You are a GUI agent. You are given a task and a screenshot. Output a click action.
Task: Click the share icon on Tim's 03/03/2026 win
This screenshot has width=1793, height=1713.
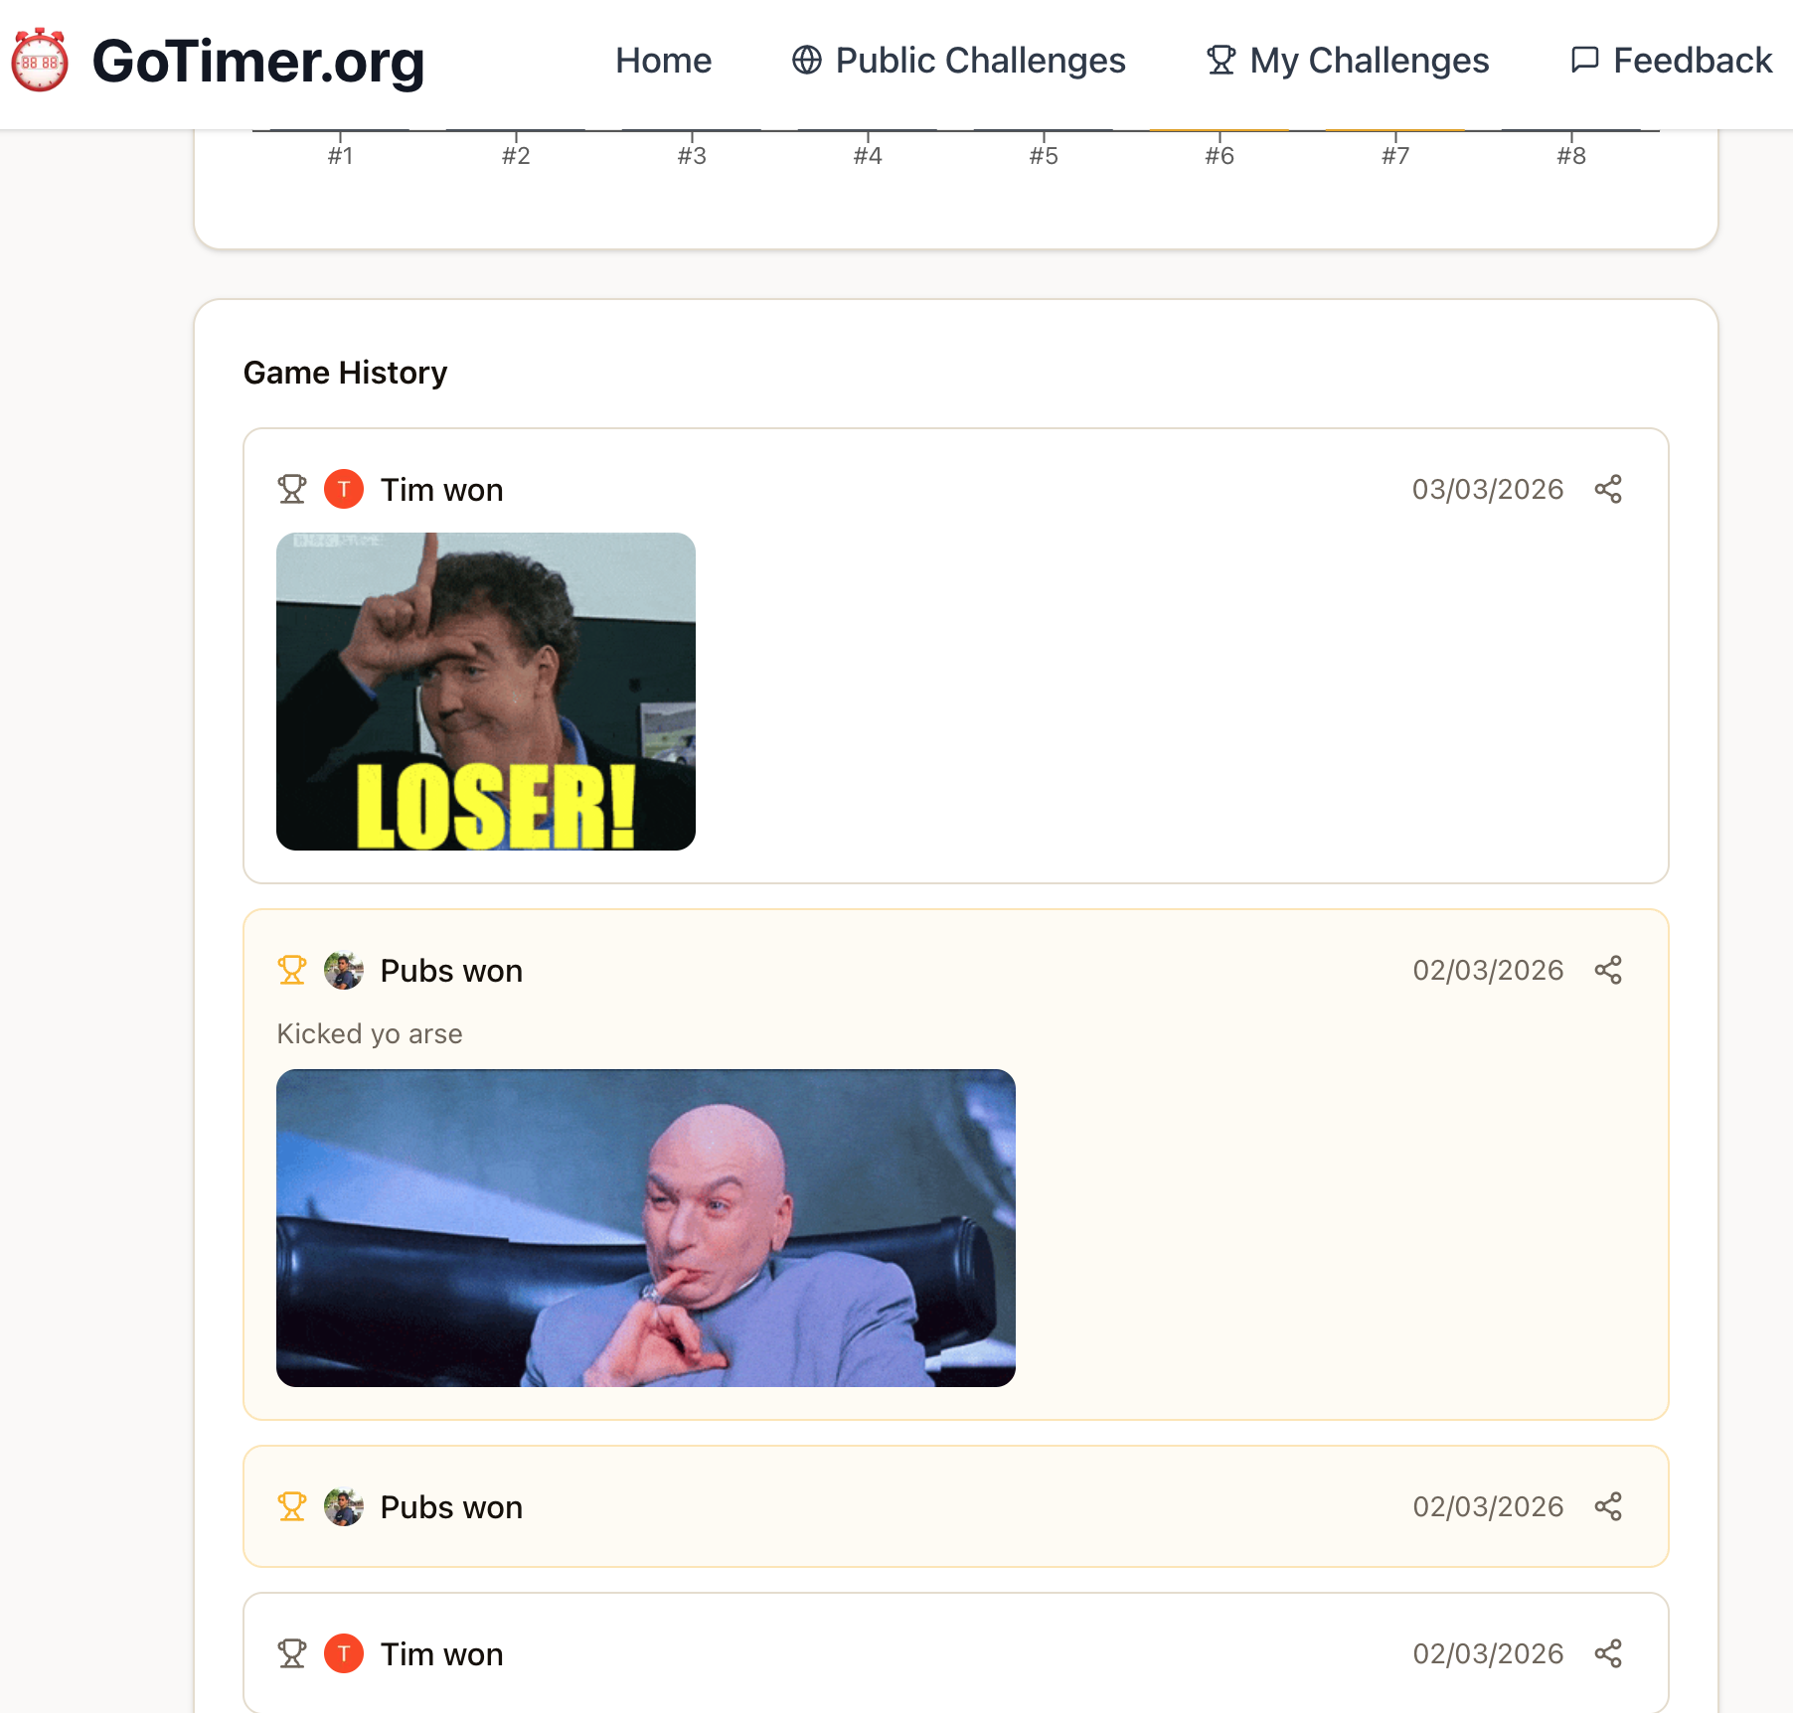(x=1609, y=489)
